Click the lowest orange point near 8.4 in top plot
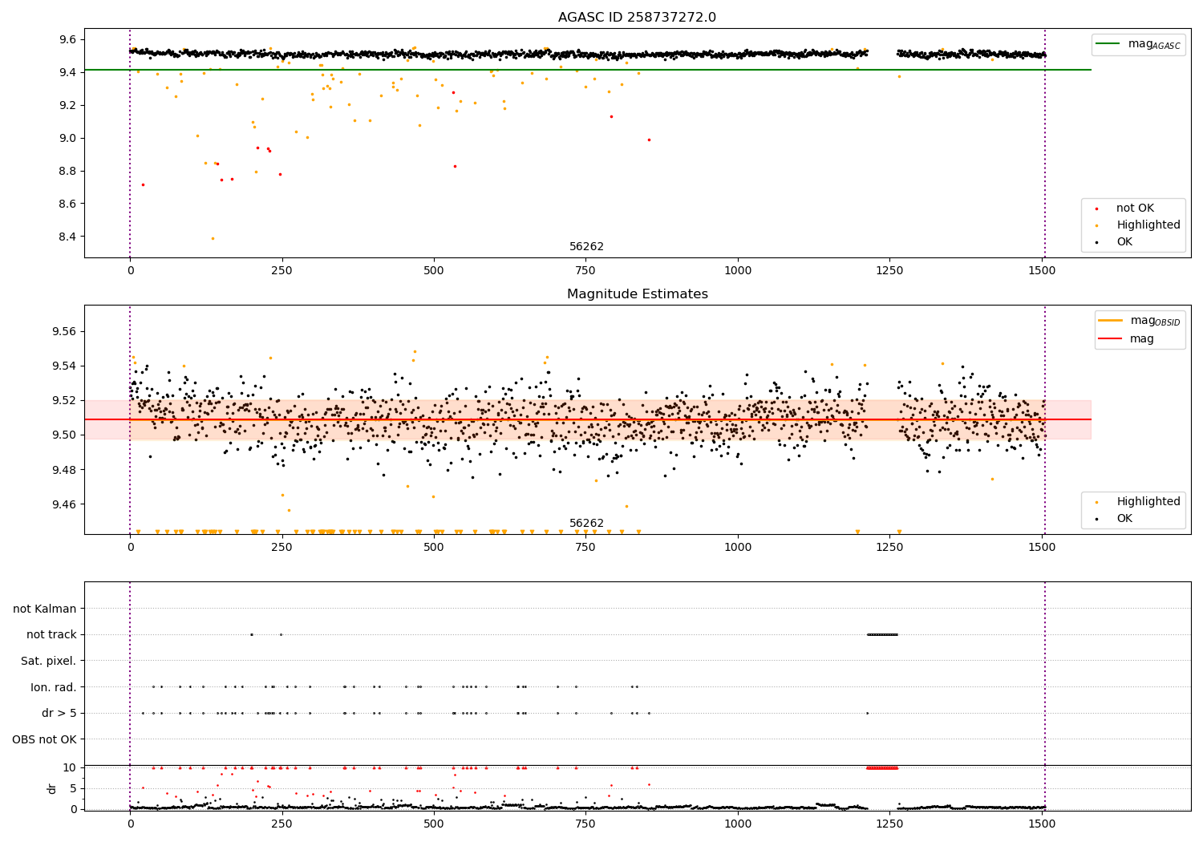This screenshot has height=842, width=1203. pos(213,238)
